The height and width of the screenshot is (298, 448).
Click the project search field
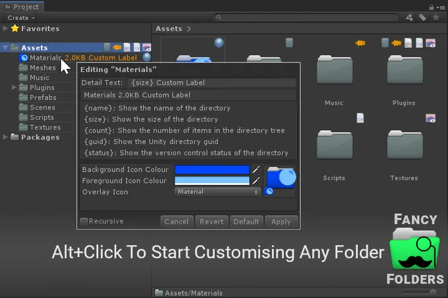306,17
